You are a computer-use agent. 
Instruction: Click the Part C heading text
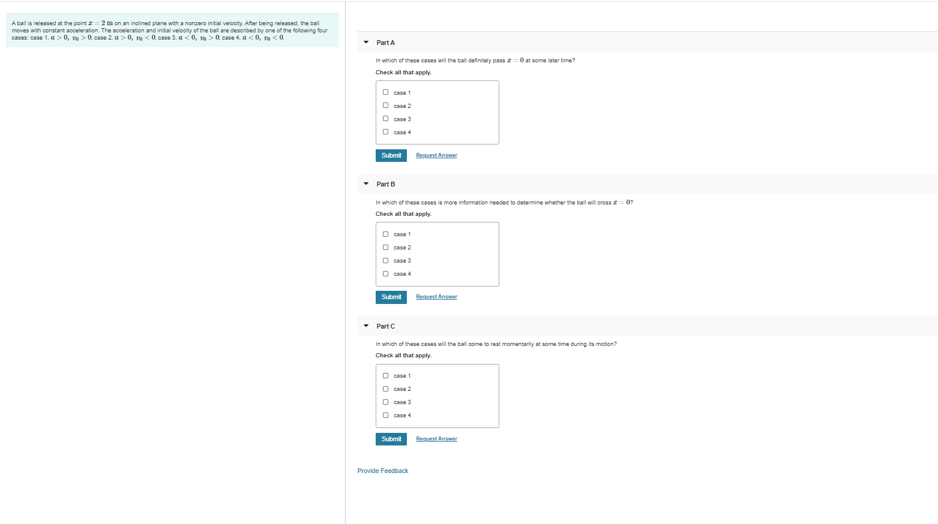pos(385,326)
